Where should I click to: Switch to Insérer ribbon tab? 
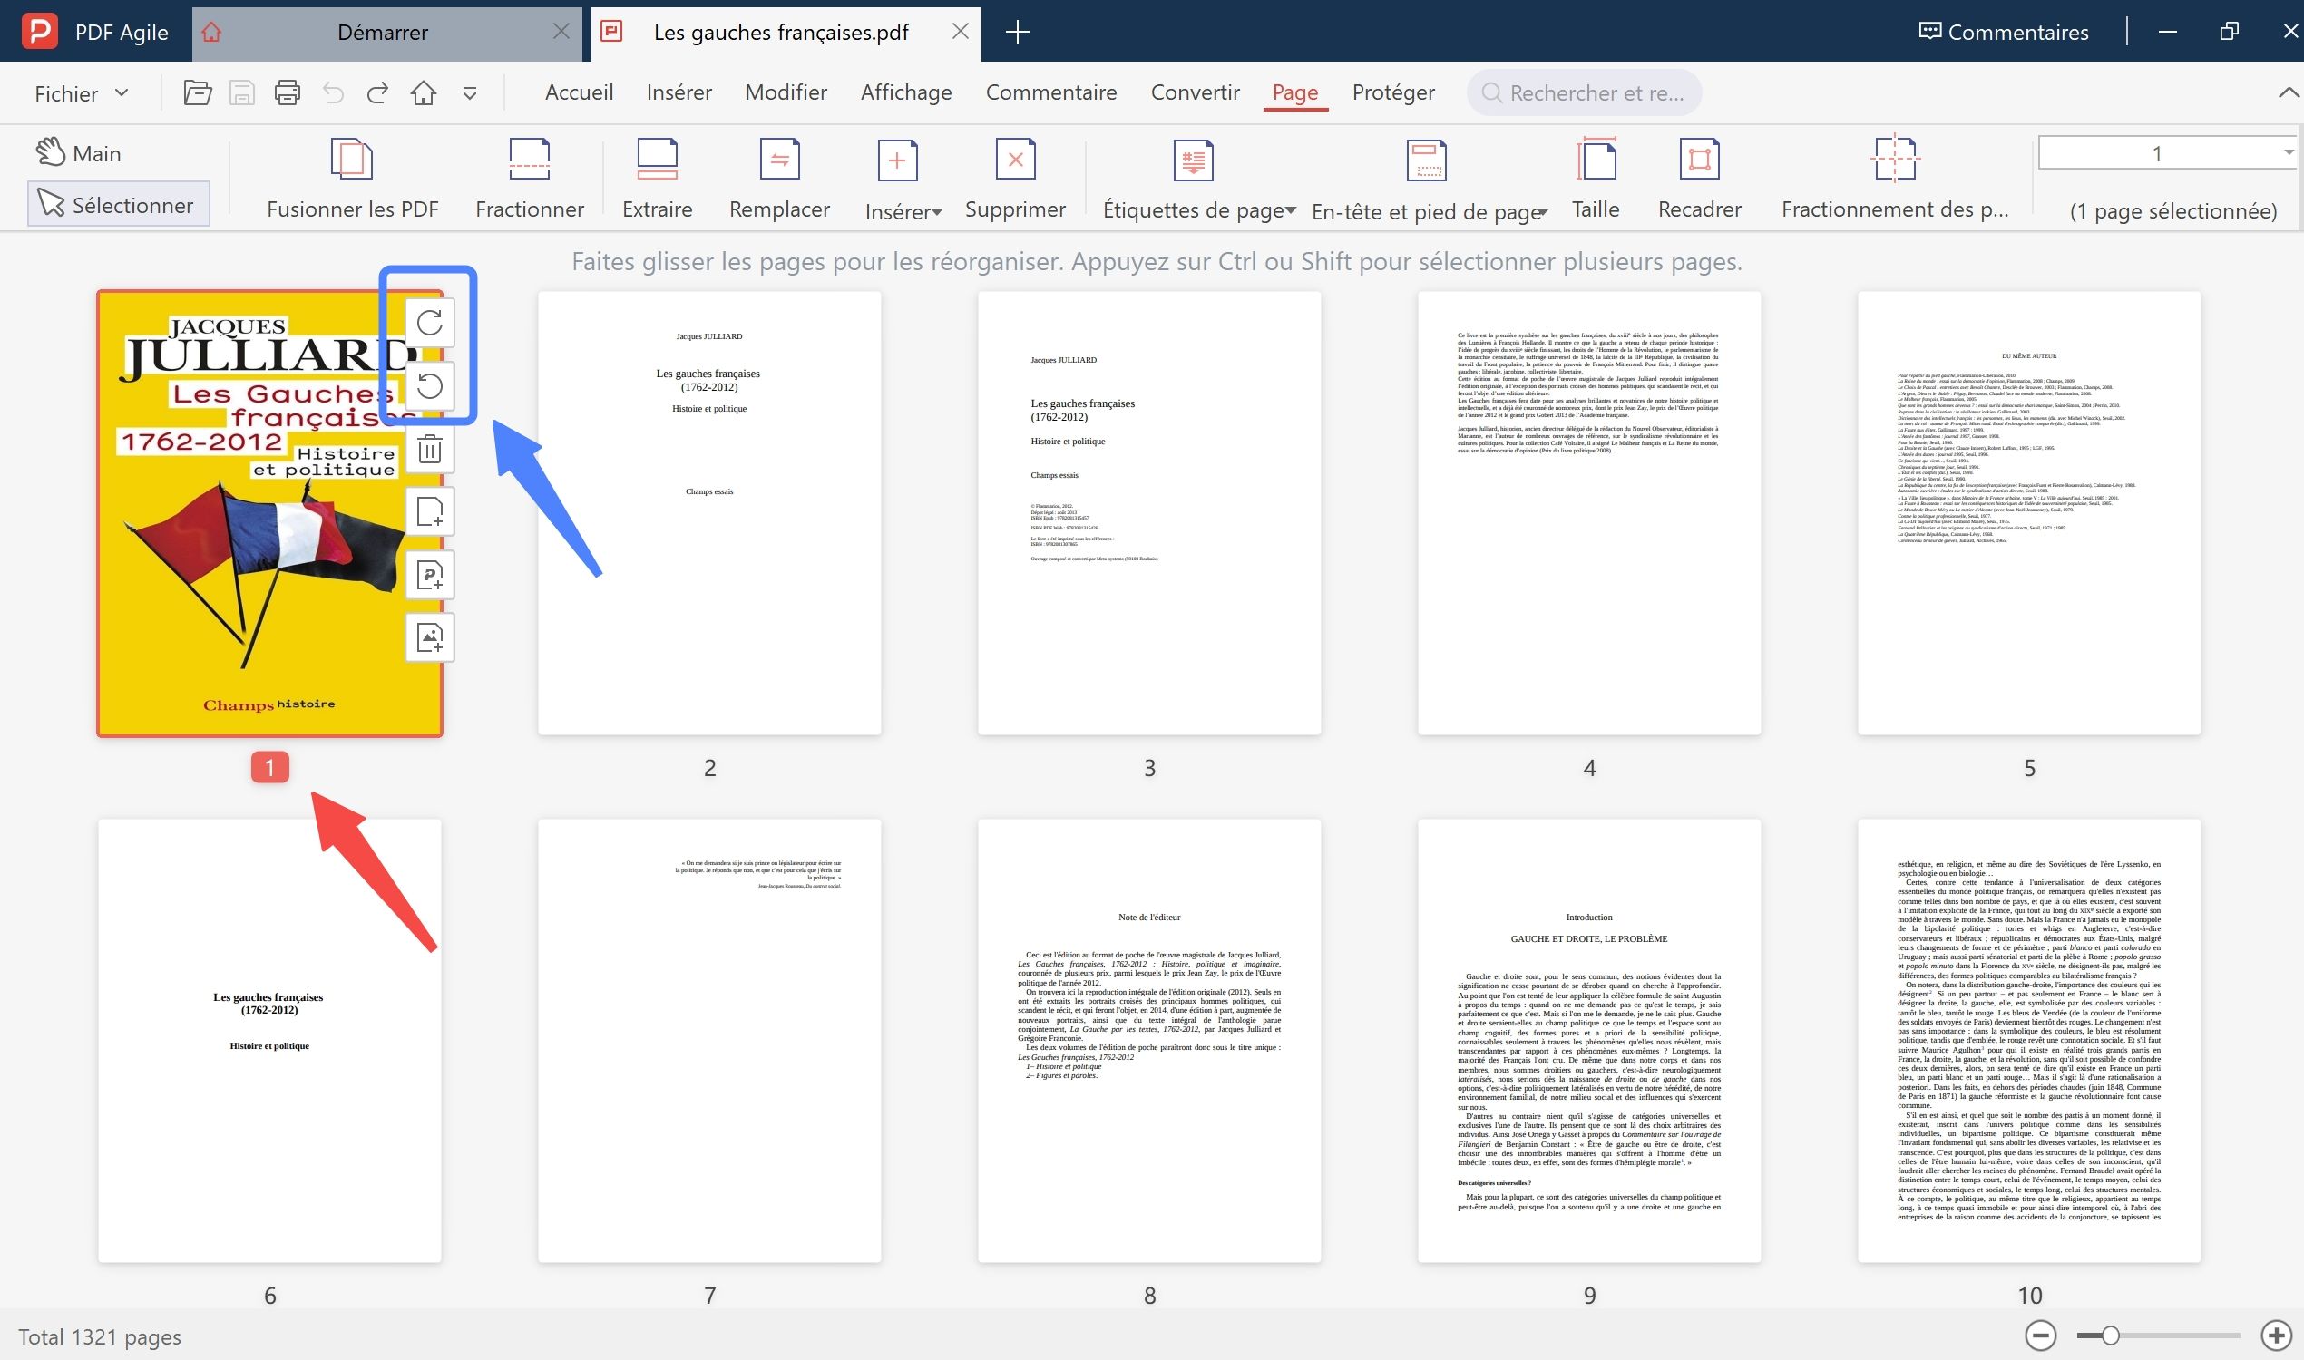pos(679,92)
